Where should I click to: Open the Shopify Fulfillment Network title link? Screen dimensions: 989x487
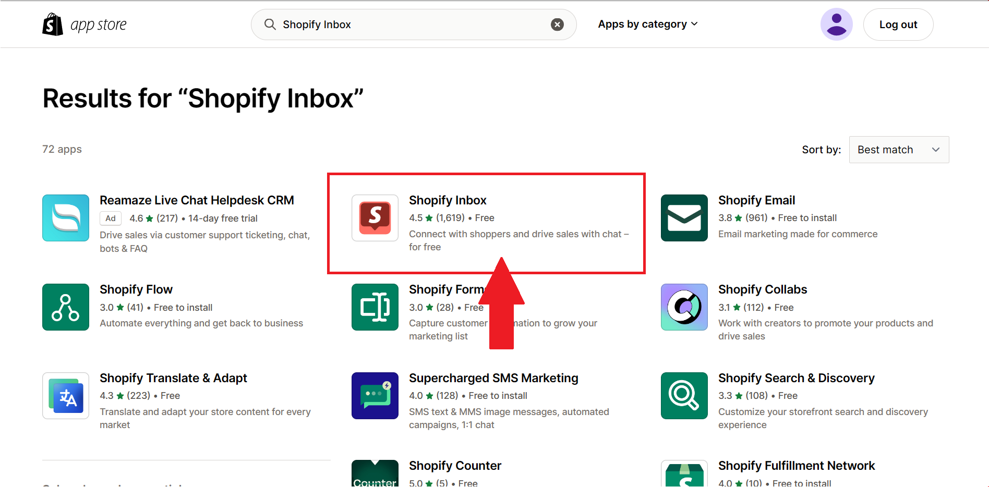click(797, 466)
